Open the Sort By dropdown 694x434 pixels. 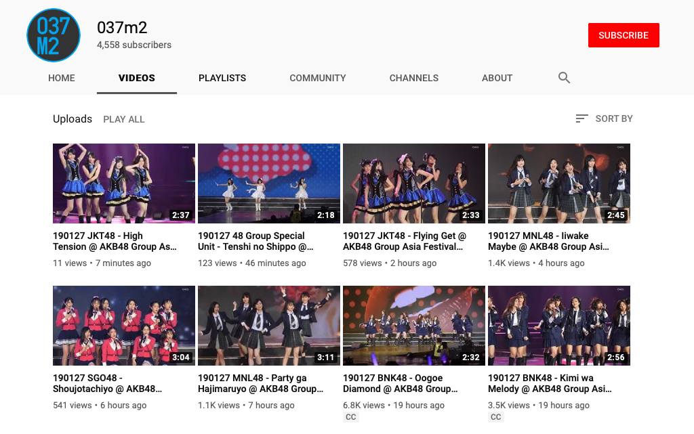604,118
